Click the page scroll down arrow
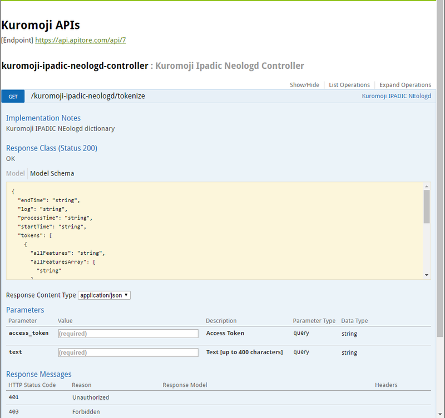This screenshot has width=445, height=418. [440, 415]
